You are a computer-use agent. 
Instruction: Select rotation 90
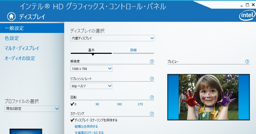click(97, 104)
